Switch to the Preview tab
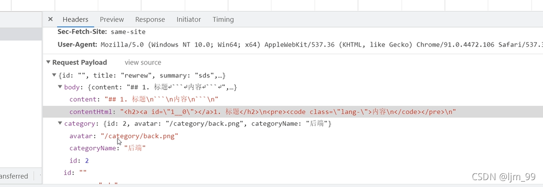The width and height of the screenshot is (543, 187). coord(112,20)
